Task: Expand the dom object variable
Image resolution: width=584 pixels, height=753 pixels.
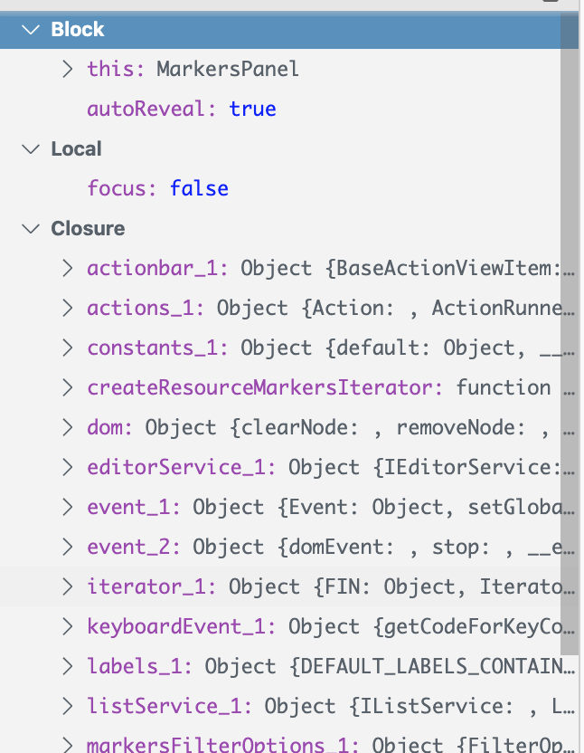Action: pyautogui.click(x=66, y=427)
